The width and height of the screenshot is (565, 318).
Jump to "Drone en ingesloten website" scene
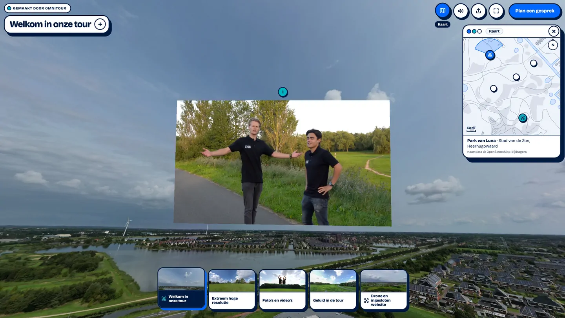coord(384,289)
